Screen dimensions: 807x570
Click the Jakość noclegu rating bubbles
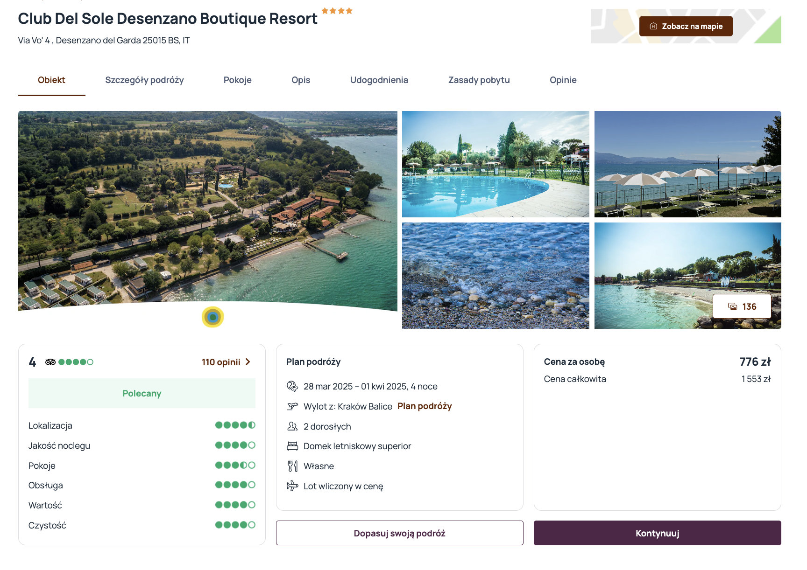click(235, 445)
